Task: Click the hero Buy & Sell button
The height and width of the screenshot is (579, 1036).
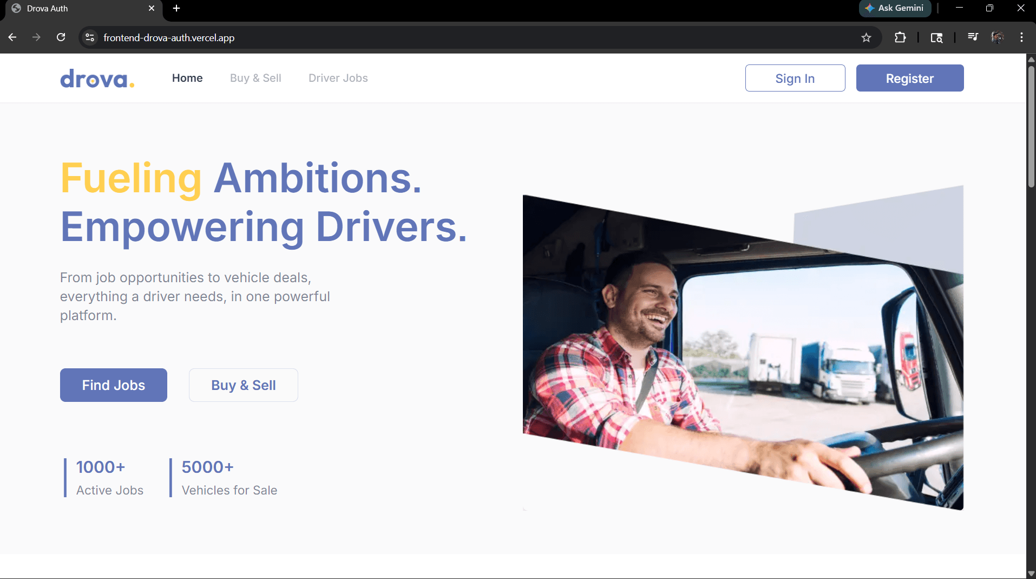Action: (243, 385)
